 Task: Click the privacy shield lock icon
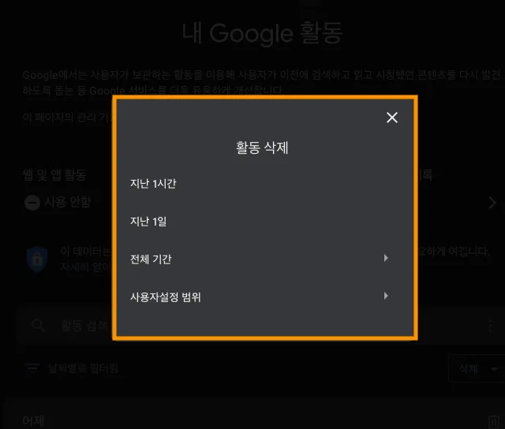(37, 259)
